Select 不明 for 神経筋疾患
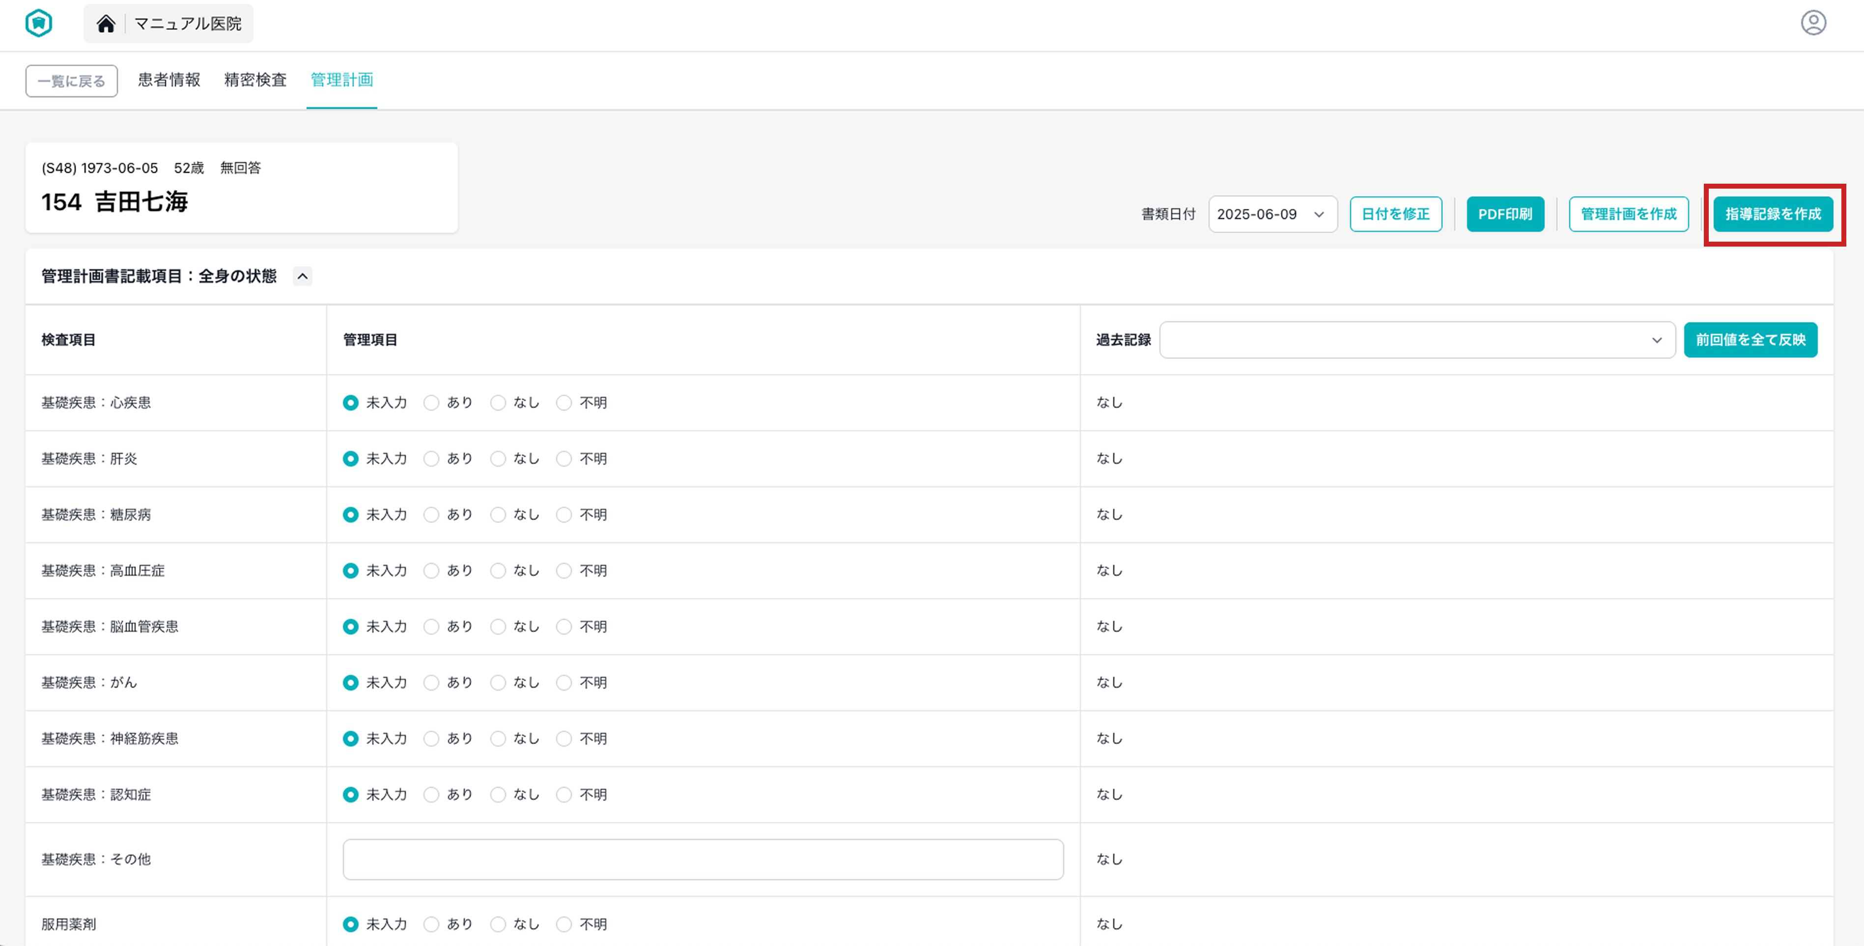Viewport: 1864px width, 946px height. (565, 738)
